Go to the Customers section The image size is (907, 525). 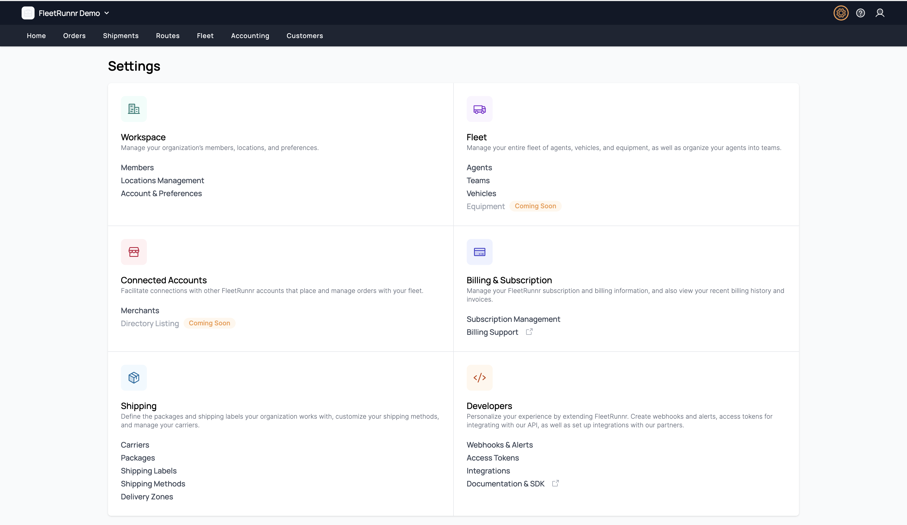coord(304,36)
